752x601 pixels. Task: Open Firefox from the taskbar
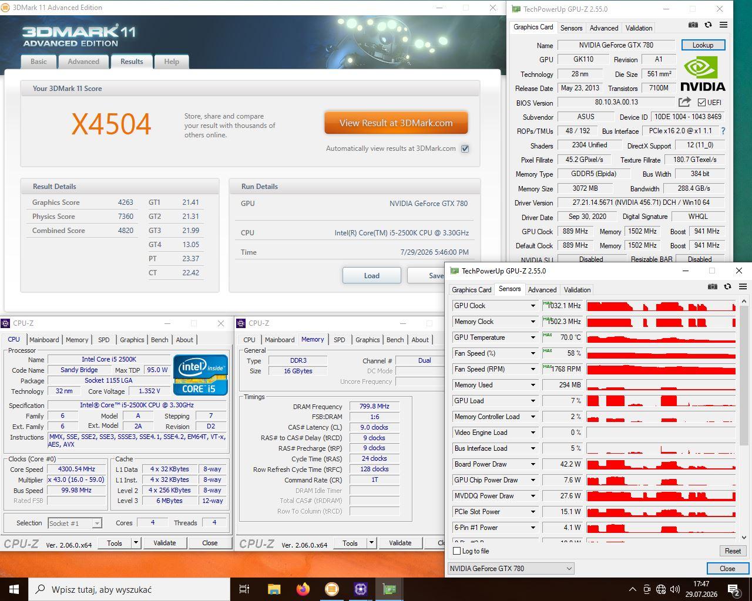point(303,589)
